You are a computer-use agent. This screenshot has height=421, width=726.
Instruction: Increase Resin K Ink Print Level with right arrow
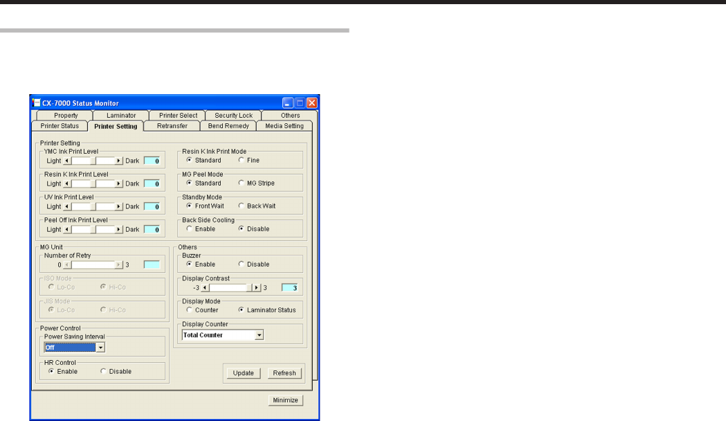coord(118,184)
